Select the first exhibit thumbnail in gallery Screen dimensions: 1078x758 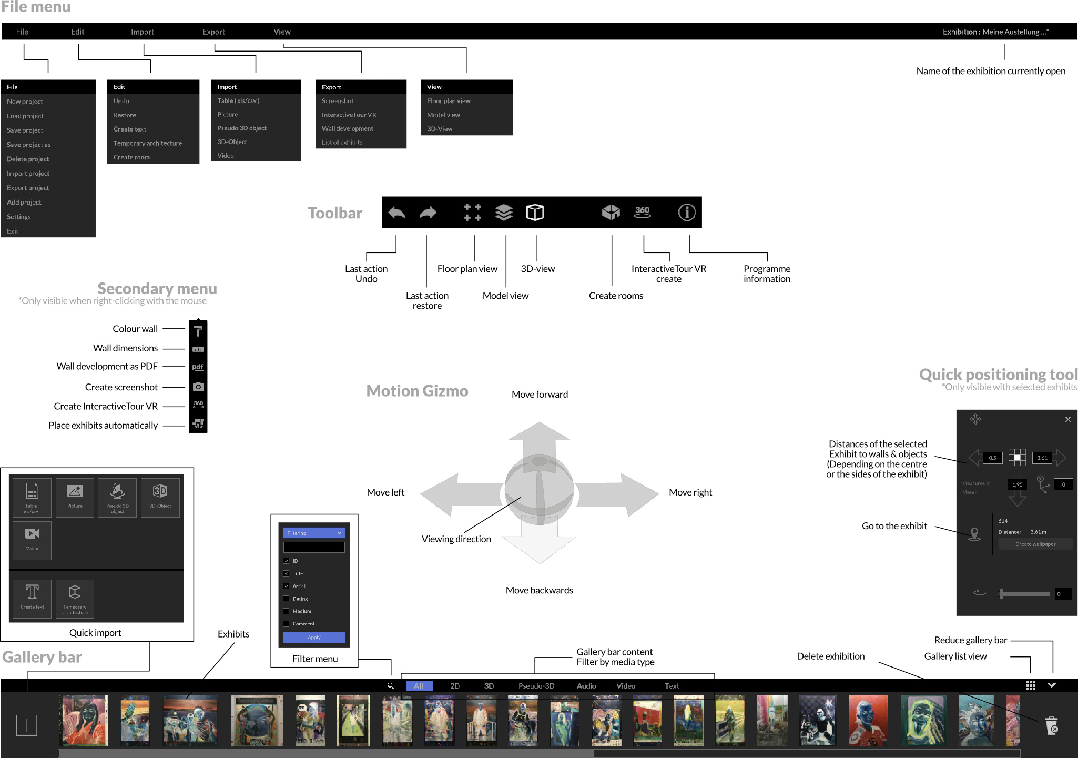tap(84, 721)
